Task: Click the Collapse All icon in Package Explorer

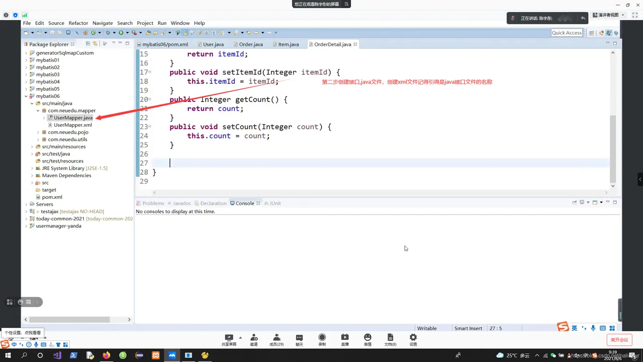Action: 88,44
